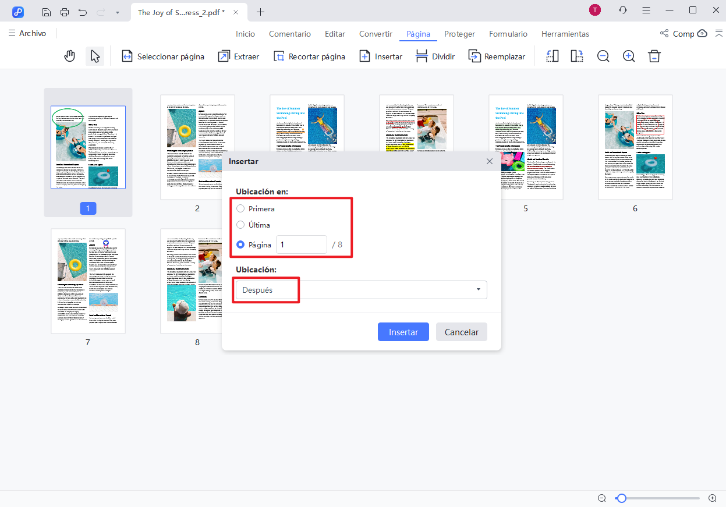Image resolution: width=726 pixels, height=507 pixels.
Task: Select the Hand tool for panning
Action: 69,56
